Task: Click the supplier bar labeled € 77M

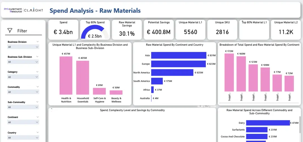Action: (x=277, y=83)
